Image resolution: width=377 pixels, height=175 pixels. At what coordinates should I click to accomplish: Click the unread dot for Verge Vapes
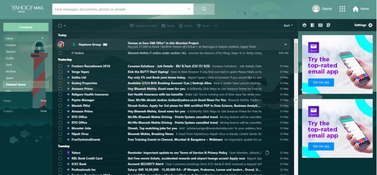[x=68, y=72]
